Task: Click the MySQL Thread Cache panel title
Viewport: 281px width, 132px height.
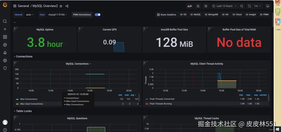Action: coord(207,118)
